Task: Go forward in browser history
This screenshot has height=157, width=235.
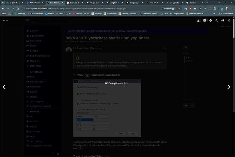Action: (x=8, y=8)
